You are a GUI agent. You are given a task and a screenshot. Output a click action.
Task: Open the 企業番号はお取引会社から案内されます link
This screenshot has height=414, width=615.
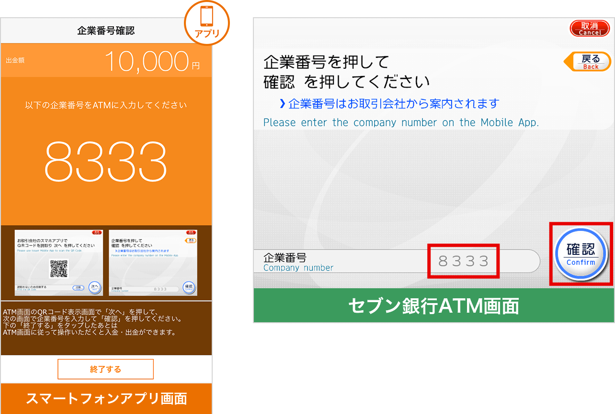coord(389,103)
